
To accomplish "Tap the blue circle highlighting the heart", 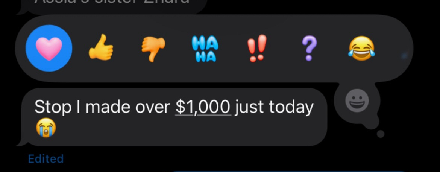I will click(x=49, y=48).
